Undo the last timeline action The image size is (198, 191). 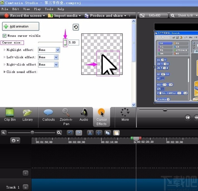click(70, 133)
